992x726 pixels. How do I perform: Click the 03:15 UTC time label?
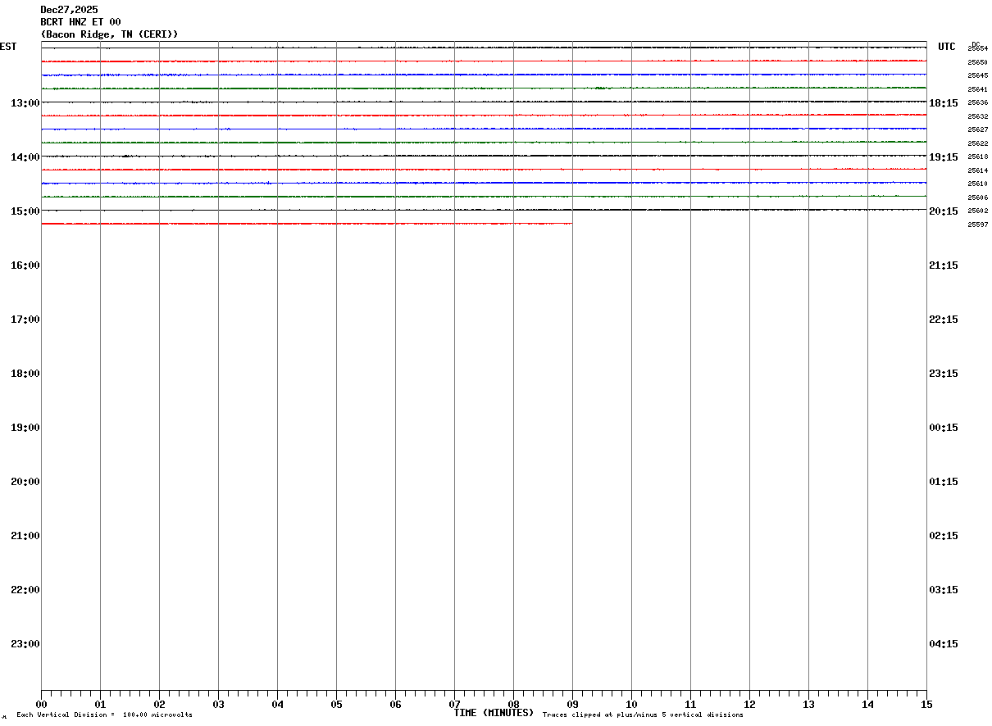tap(944, 589)
